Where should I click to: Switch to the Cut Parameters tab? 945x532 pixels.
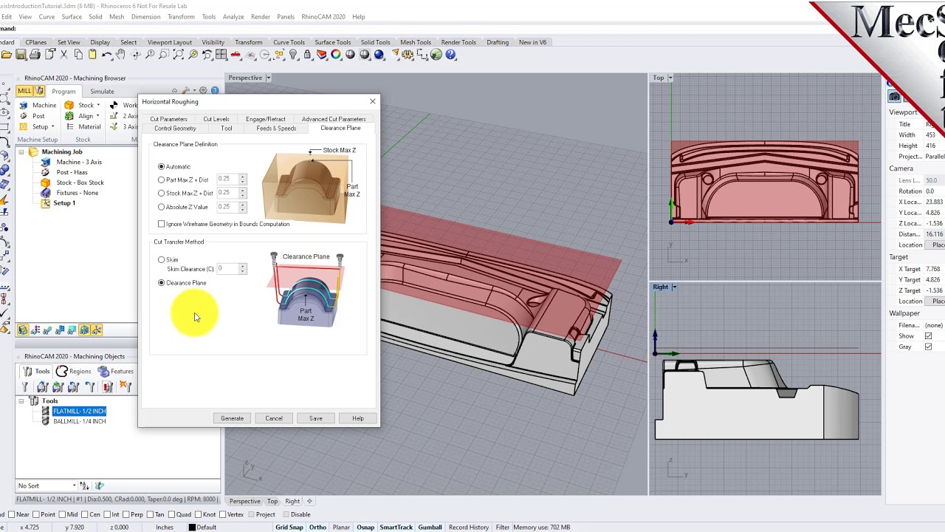[168, 119]
